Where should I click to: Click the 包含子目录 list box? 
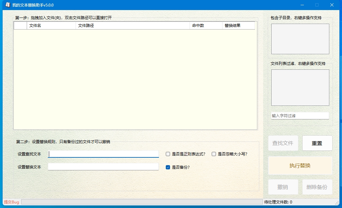click(300, 39)
